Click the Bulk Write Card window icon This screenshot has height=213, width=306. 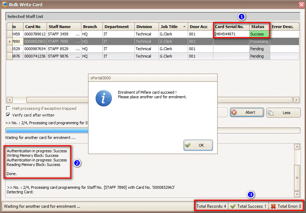coord(5,5)
